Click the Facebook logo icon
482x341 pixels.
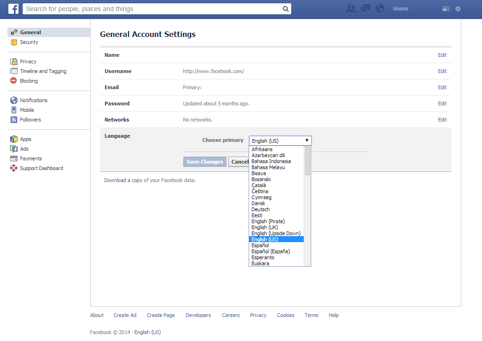point(13,8)
